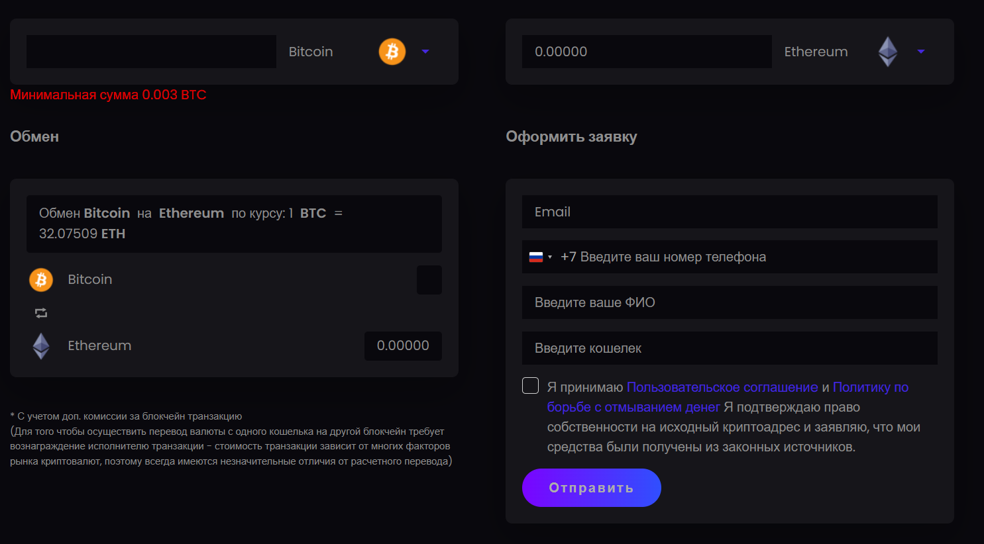Open the Пользовательское соглашение link
Viewport: 984px width, 544px height.
pos(722,387)
